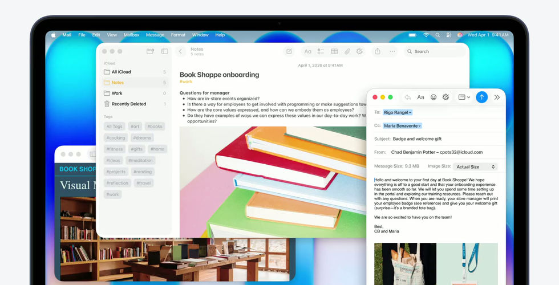The height and width of the screenshot is (285, 559).
Task: Send the email message
Action: point(481,97)
